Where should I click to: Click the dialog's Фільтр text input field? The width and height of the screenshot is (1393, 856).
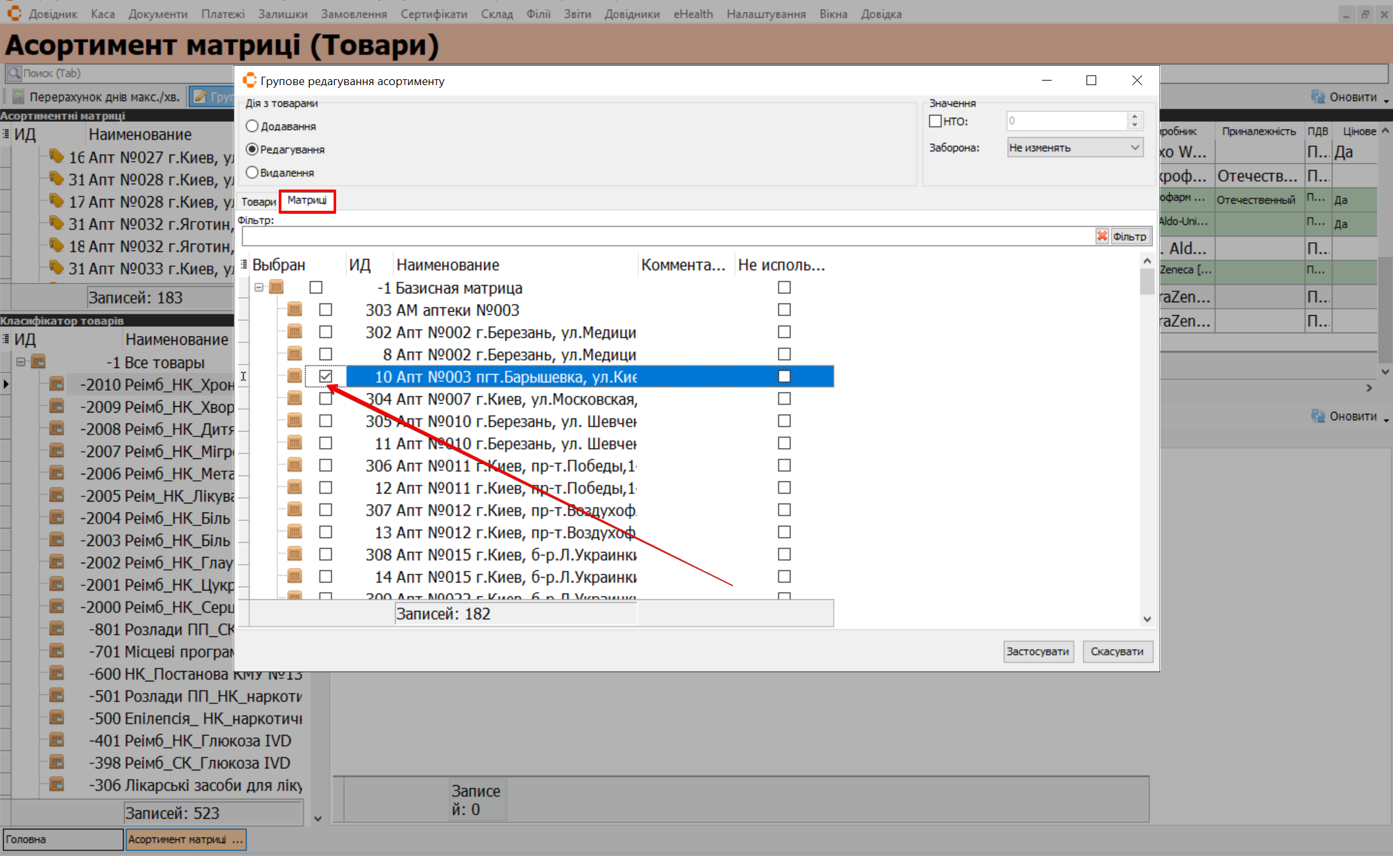point(665,237)
